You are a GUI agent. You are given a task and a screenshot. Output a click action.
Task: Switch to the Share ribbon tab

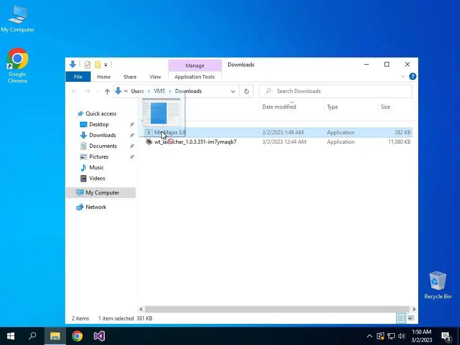(x=130, y=77)
